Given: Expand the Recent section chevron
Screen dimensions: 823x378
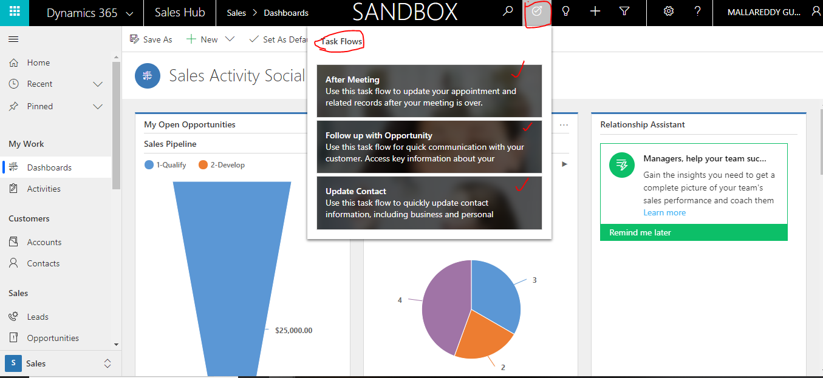Looking at the screenshot, I should [x=98, y=84].
